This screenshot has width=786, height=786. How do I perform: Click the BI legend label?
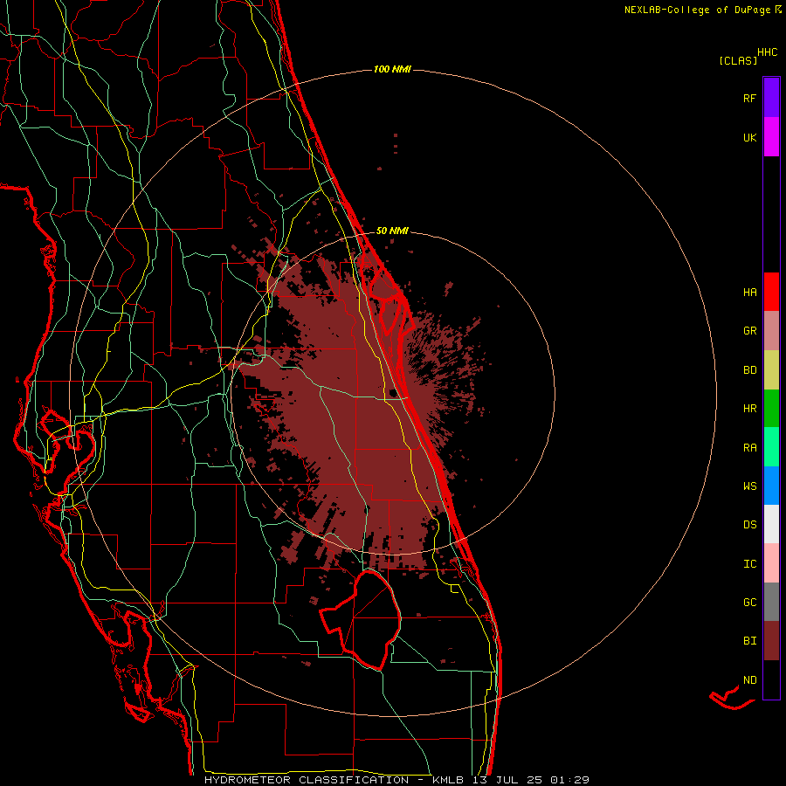tap(749, 641)
